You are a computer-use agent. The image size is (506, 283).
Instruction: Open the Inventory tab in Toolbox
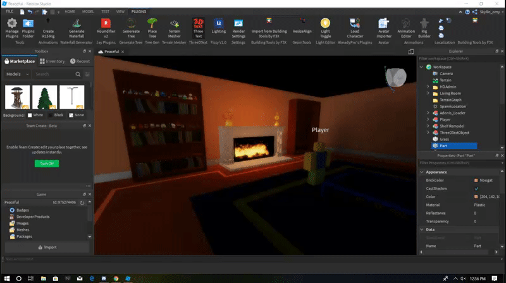coord(52,61)
